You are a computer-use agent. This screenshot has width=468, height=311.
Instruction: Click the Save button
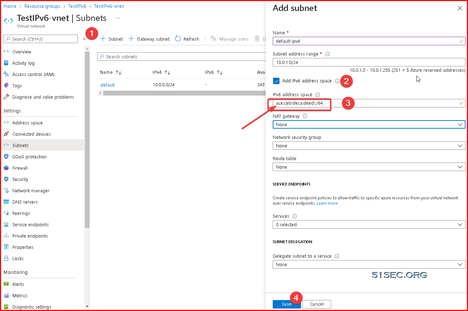287,304
